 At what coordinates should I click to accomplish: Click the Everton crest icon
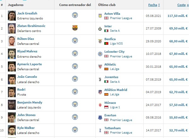pos(100,118)
